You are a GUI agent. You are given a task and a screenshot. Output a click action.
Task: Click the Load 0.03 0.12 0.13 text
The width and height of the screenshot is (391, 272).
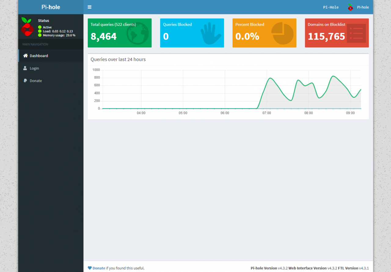tap(58, 31)
